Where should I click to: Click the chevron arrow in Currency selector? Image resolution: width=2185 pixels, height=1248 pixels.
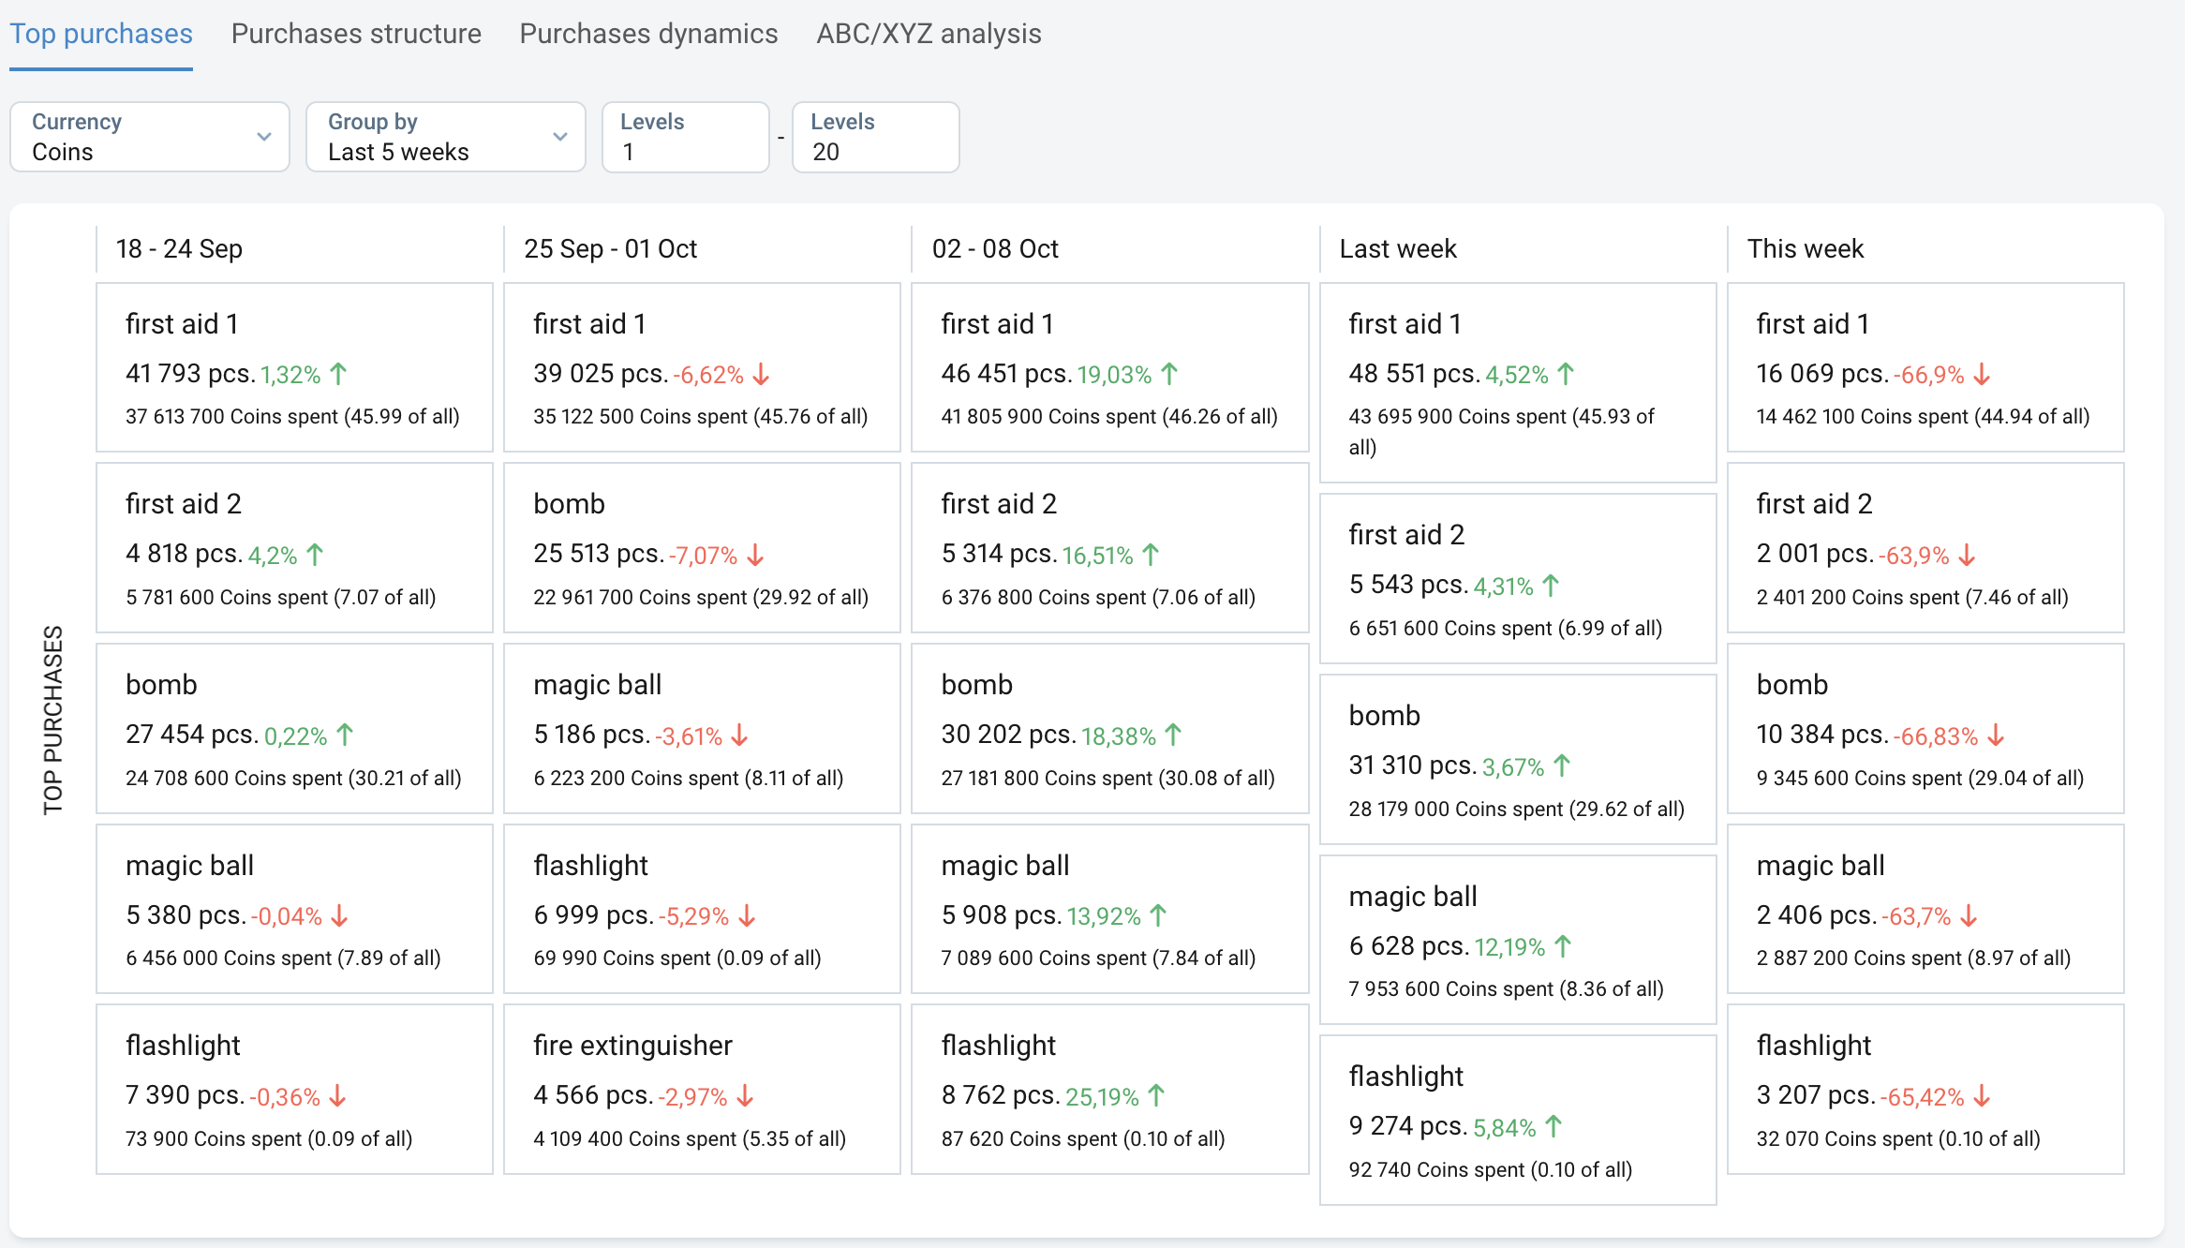[x=264, y=137]
